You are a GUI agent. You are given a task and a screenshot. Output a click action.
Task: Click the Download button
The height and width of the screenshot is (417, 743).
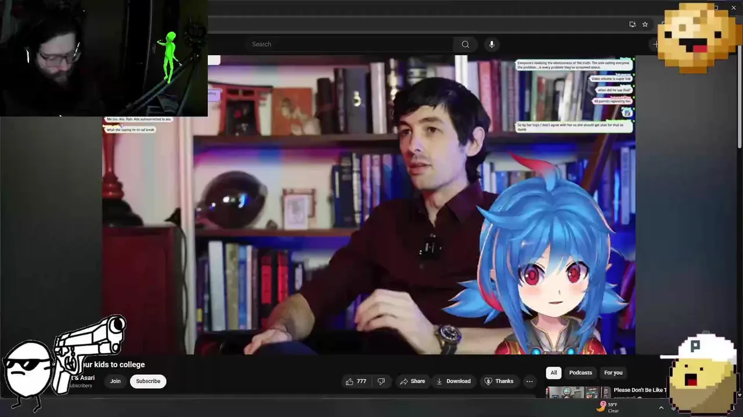pos(453,381)
